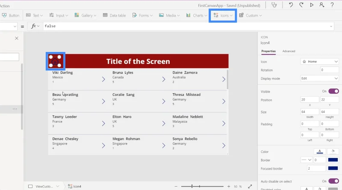342x190 pixels.
Task: Click arrow next to Madaline Neblett
Action: pyautogui.click(x=224, y=124)
